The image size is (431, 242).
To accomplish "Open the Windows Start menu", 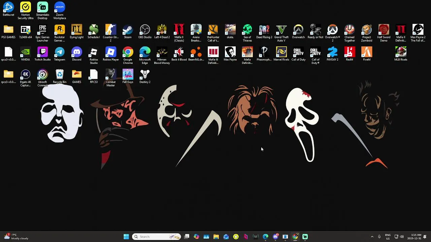I will pos(126,237).
